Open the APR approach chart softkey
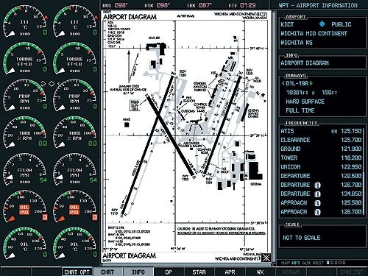368x276 pixels. 230,272
